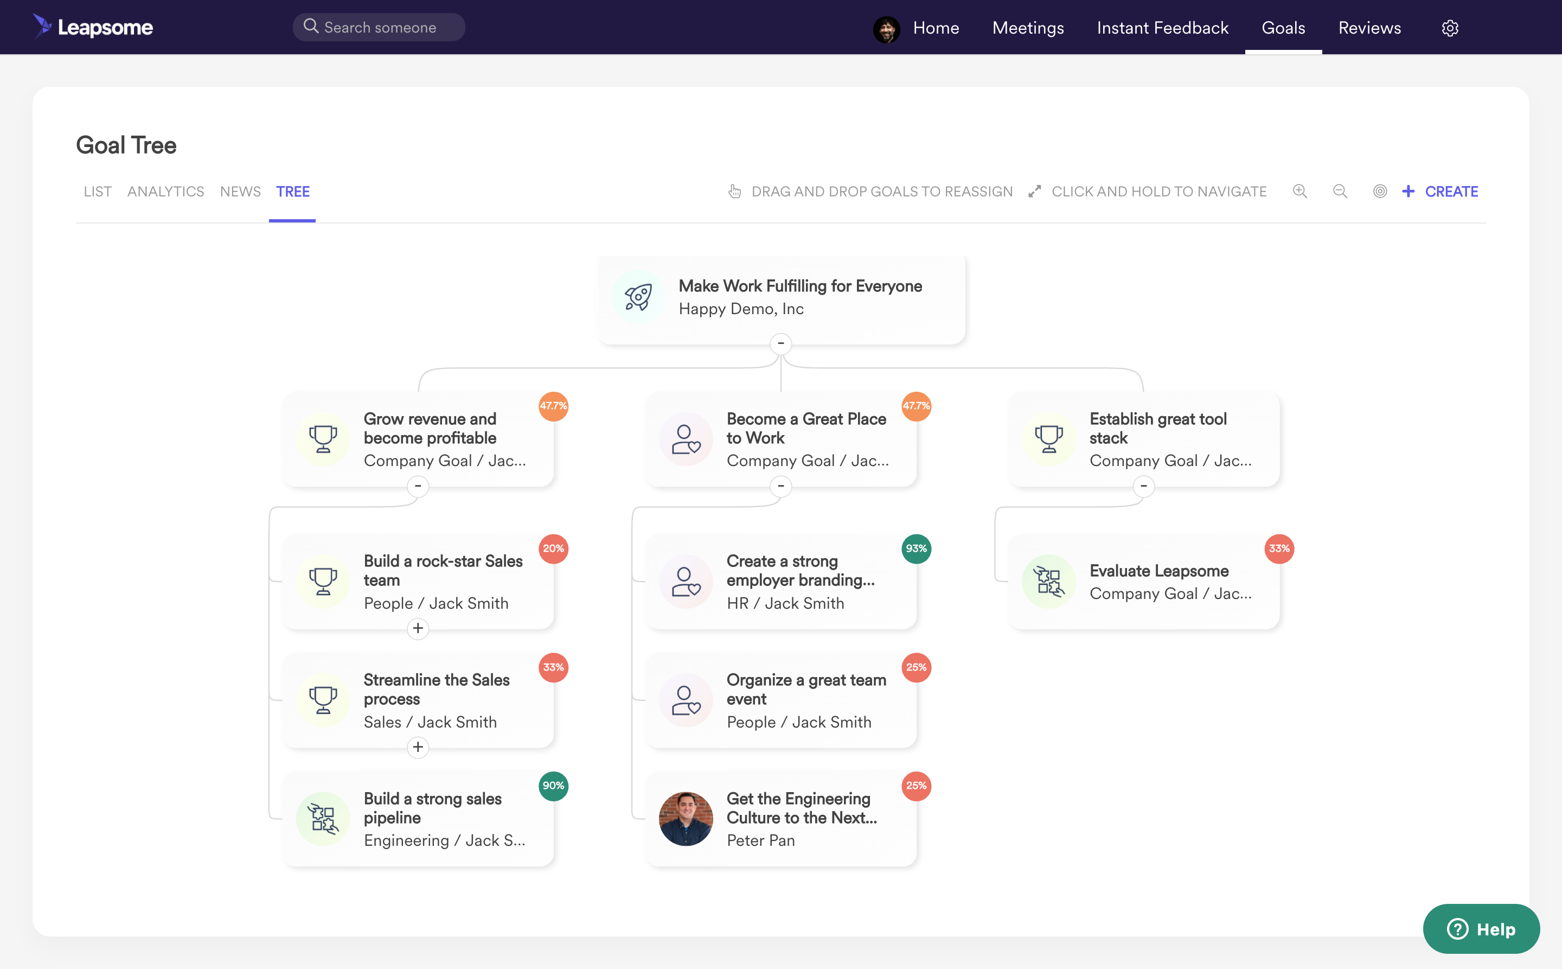Expand Build a rock-star Sales team children
1562x969 pixels.
click(x=418, y=628)
